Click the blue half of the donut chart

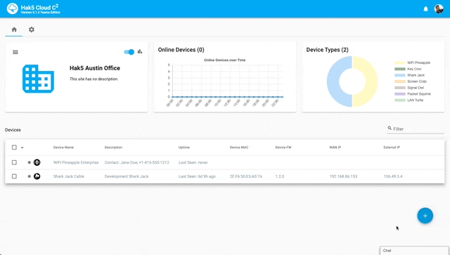pos(333,81)
